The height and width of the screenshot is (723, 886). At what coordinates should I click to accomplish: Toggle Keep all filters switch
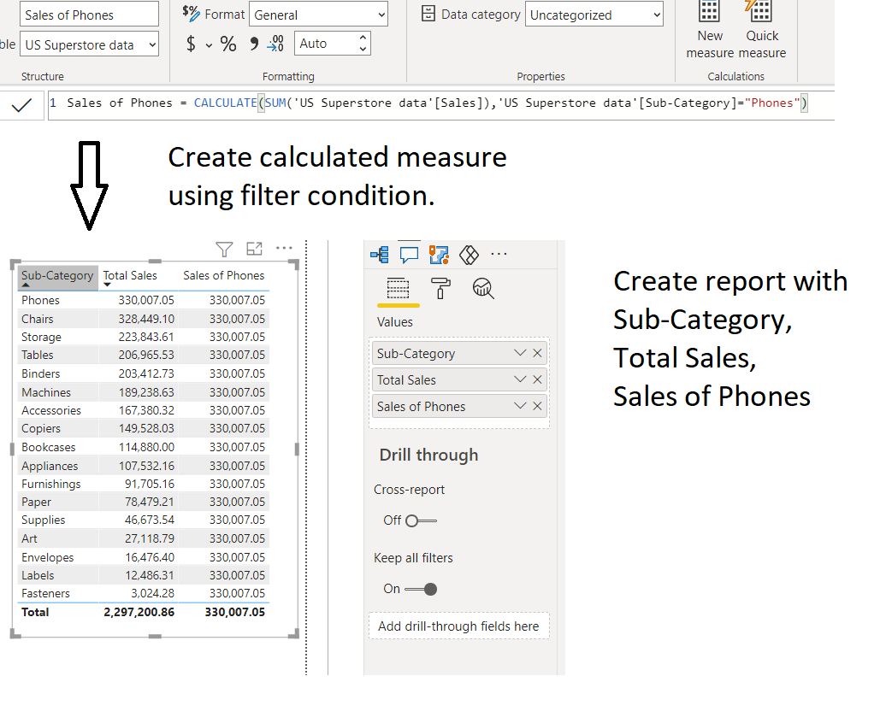point(422,589)
